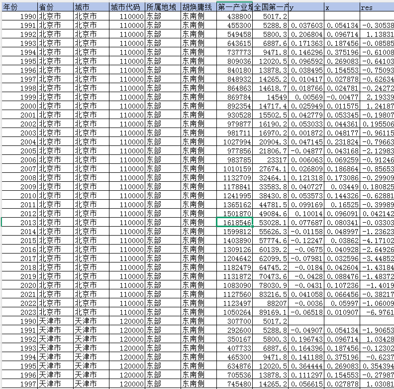Click the 所属地域 header cell
This screenshot has width=394, height=389.
pyautogui.click(x=163, y=8)
